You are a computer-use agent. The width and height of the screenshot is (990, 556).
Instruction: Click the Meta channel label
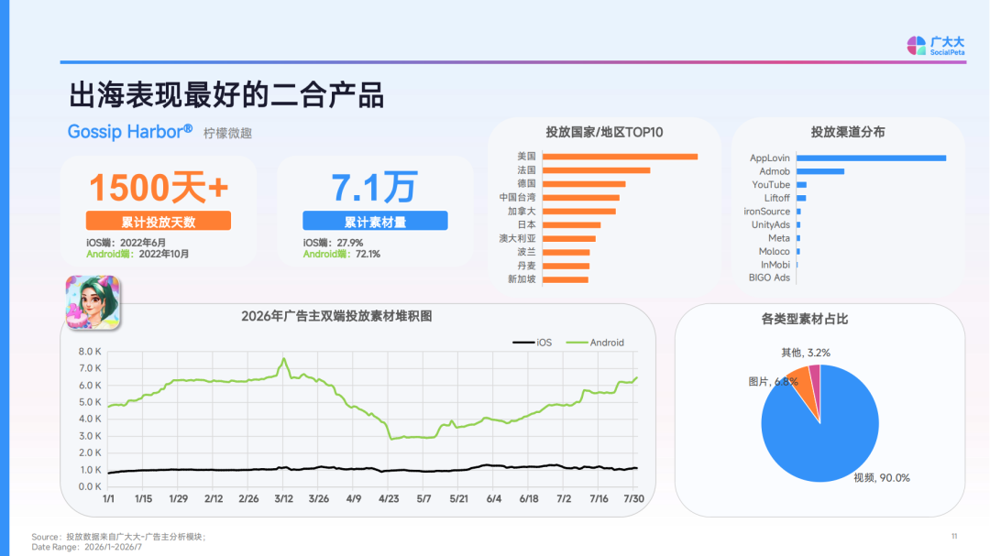pyautogui.click(x=779, y=238)
